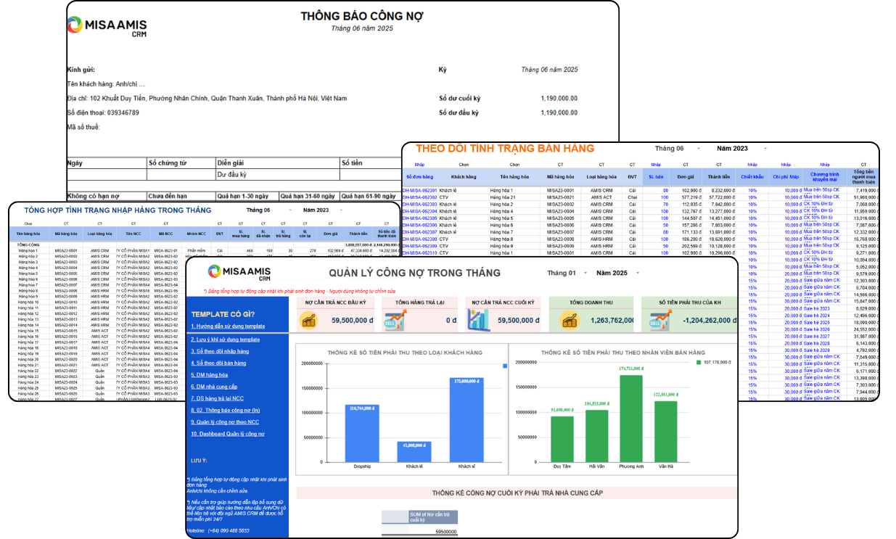
Task: Open the Tháng 01 dropdown on the dashboard
Action: [584, 273]
